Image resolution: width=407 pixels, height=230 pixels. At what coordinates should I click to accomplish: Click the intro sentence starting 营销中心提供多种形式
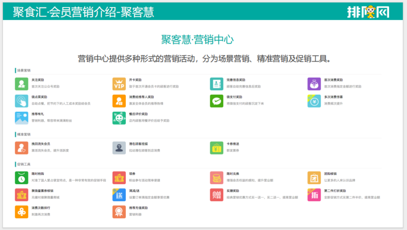pos(205,59)
